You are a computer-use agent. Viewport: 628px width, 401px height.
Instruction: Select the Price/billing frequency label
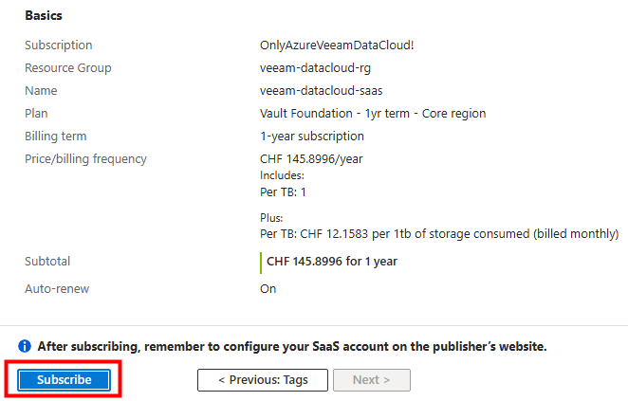(x=85, y=159)
